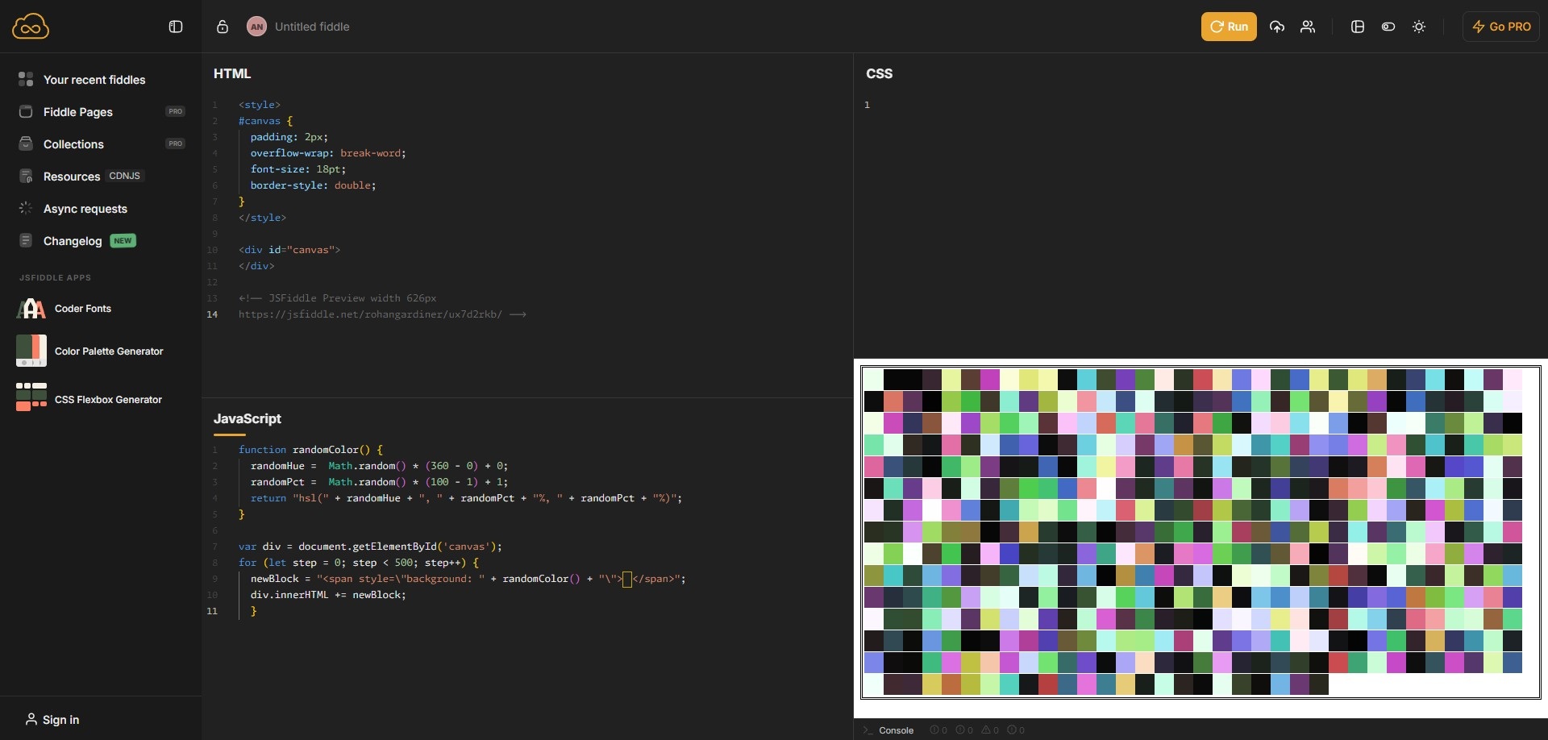Click the HTML panel title

tap(232, 73)
